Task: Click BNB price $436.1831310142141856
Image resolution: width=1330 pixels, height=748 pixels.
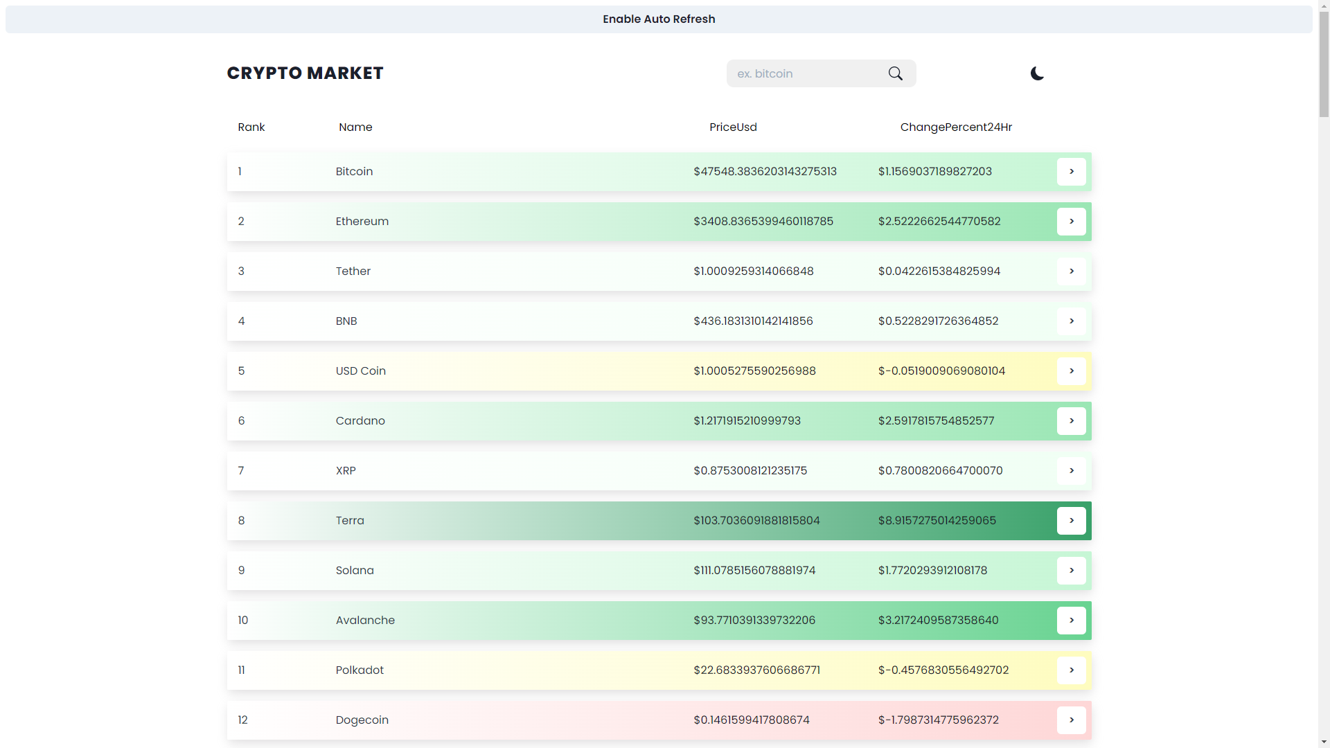Action: [753, 321]
